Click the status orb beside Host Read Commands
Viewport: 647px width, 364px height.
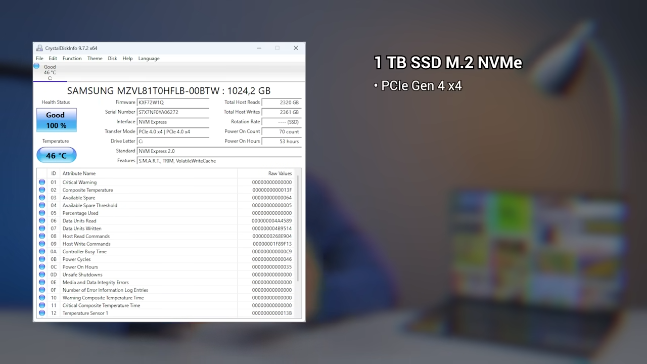click(42, 236)
